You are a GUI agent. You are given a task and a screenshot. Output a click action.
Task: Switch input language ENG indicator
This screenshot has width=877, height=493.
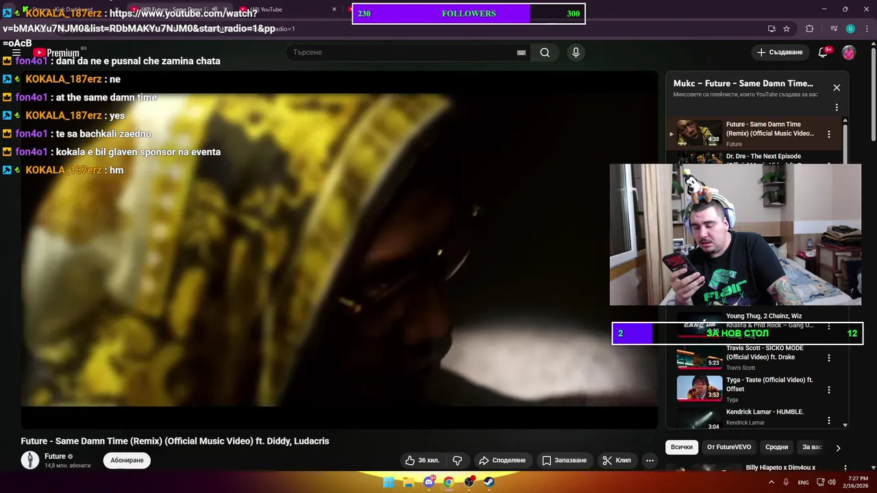803,482
